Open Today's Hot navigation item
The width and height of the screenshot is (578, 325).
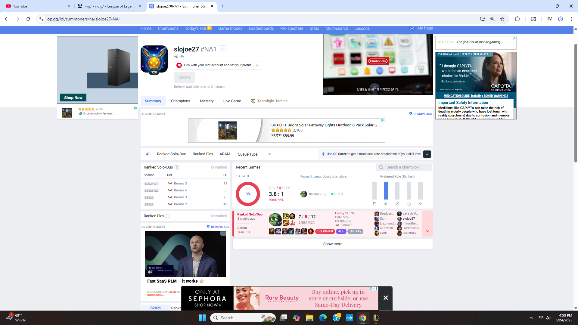(198, 29)
